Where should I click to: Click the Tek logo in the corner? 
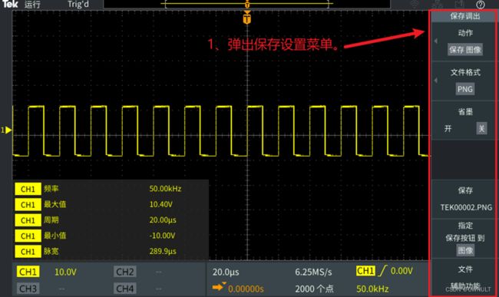point(10,4)
